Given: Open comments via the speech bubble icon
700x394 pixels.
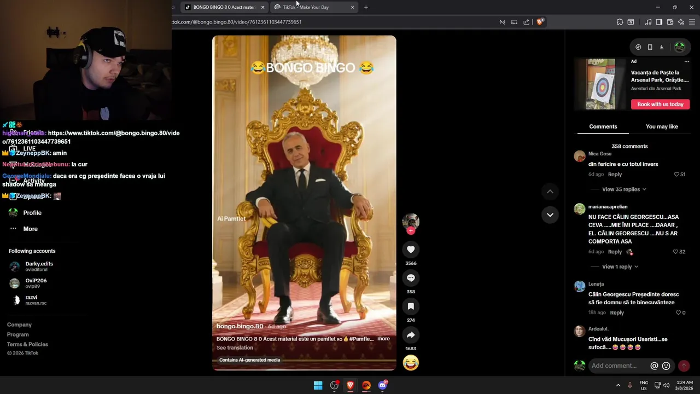Looking at the screenshot, I should (411, 278).
